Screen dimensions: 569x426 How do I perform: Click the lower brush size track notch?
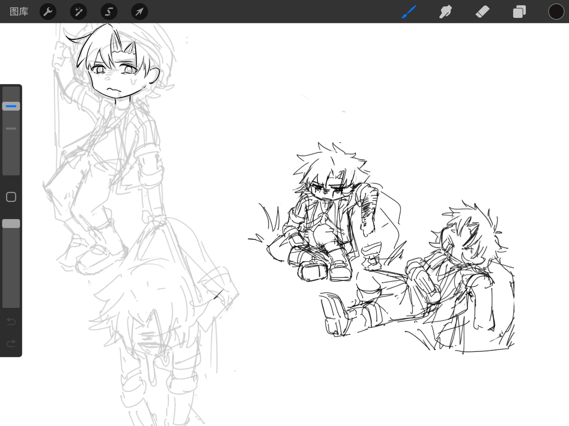click(11, 129)
